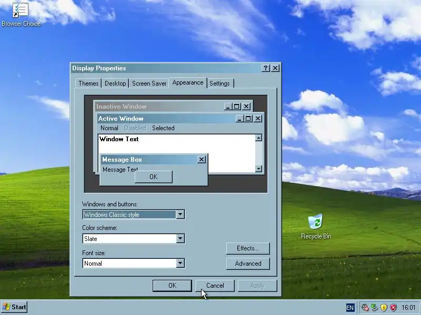The height and width of the screenshot is (315, 421).
Task: Click the Inactive Window preview close button
Action: point(246,107)
